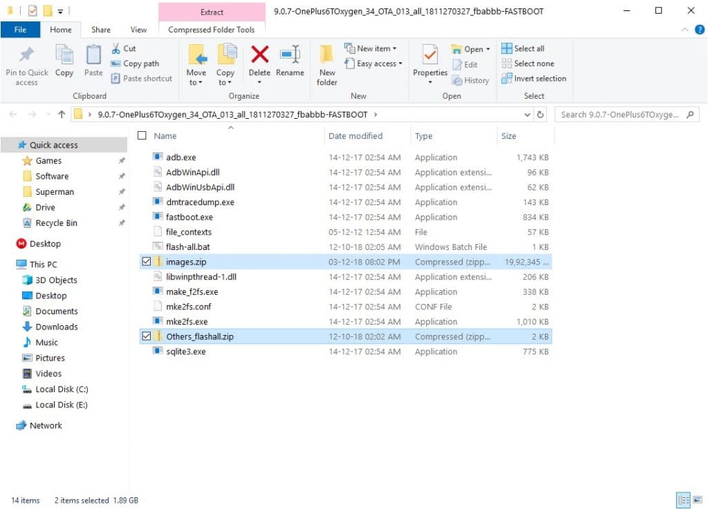Uncheck the Others_flashall.zip checkbox
The height and width of the screenshot is (509, 708).
pyautogui.click(x=147, y=336)
